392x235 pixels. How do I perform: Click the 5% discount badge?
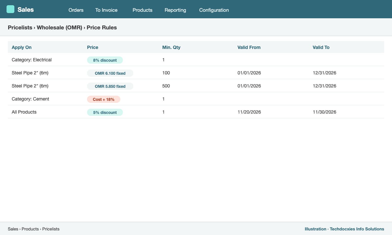[105, 112]
